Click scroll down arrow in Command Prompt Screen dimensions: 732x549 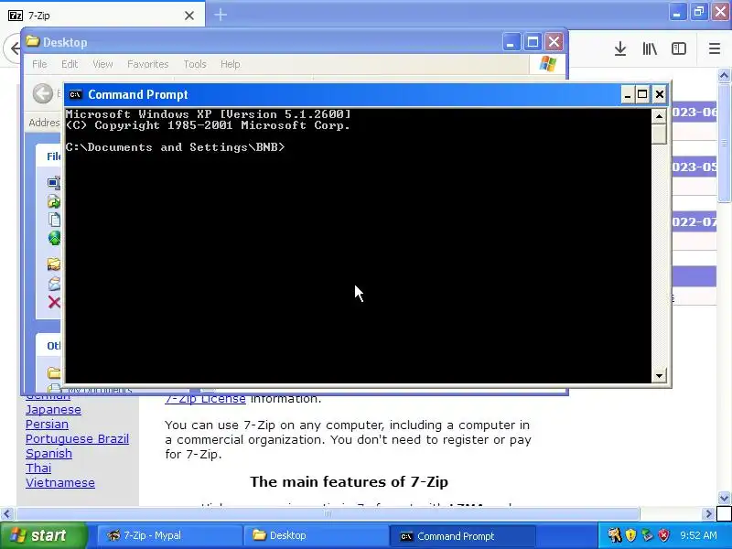[659, 375]
